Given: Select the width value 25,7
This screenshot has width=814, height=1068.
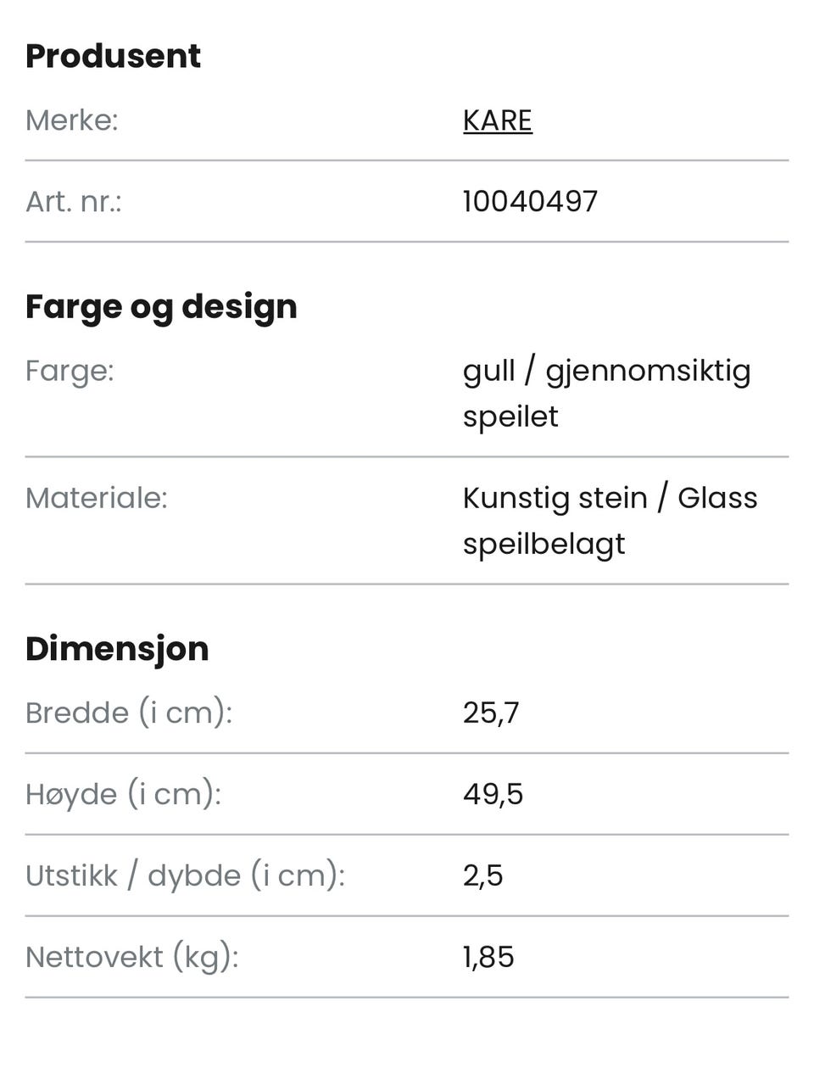Looking at the screenshot, I should tap(491, 713).
